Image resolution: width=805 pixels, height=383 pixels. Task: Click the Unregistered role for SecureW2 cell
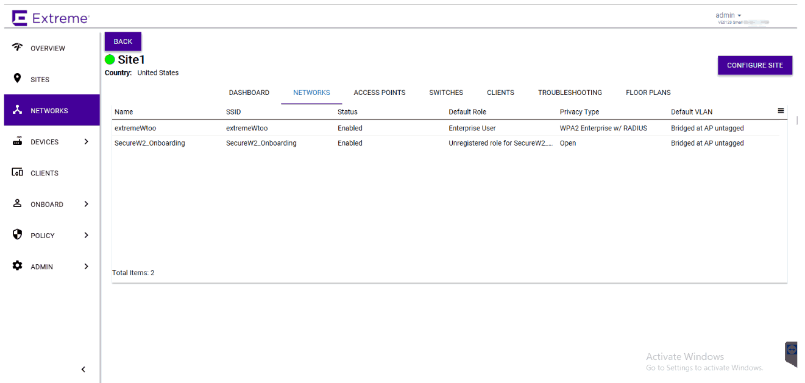(501, 143)
